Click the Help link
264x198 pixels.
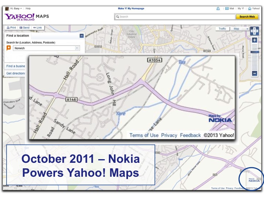pos(28,8)
